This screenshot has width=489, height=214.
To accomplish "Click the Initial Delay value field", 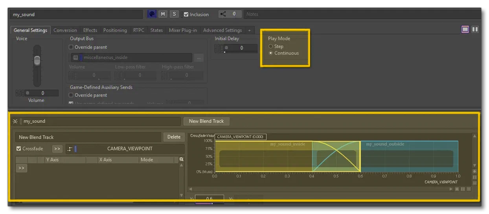I will pos(241,48).
